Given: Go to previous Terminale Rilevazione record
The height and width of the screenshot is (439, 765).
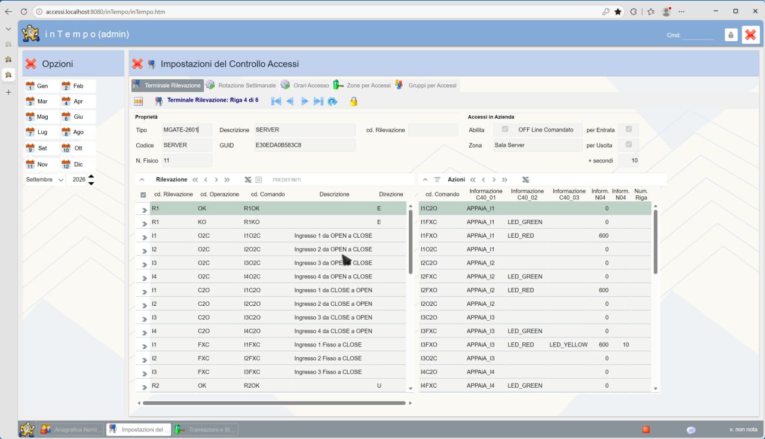Looking at the screenshot, I should click(x=290, y=101).
